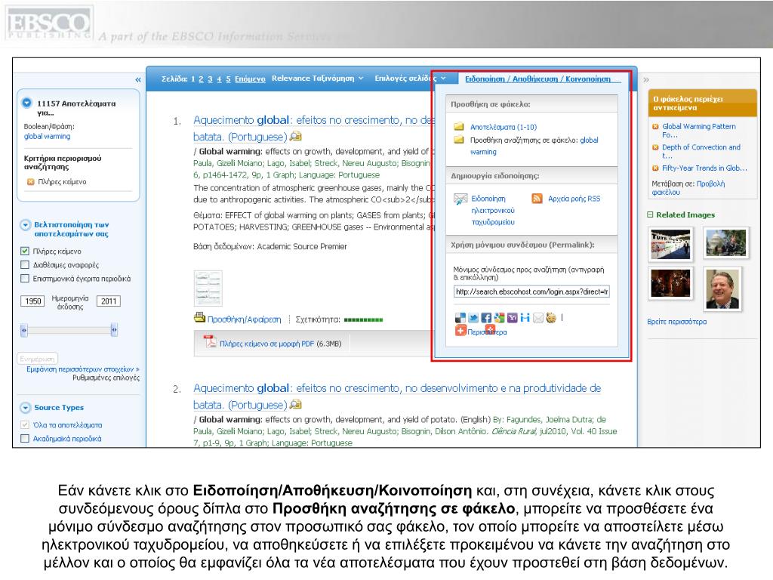Open Επιλογές σελίδας dropdown
773x580 pixels.
410,79
